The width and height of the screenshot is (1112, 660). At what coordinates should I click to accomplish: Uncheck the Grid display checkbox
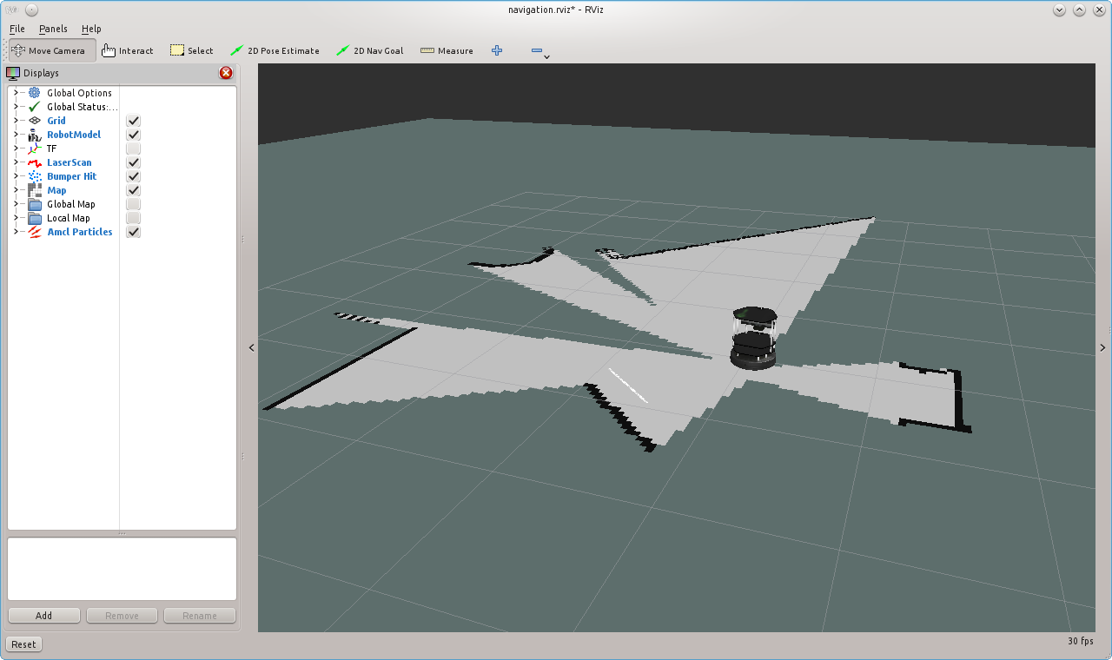point(133,121)
